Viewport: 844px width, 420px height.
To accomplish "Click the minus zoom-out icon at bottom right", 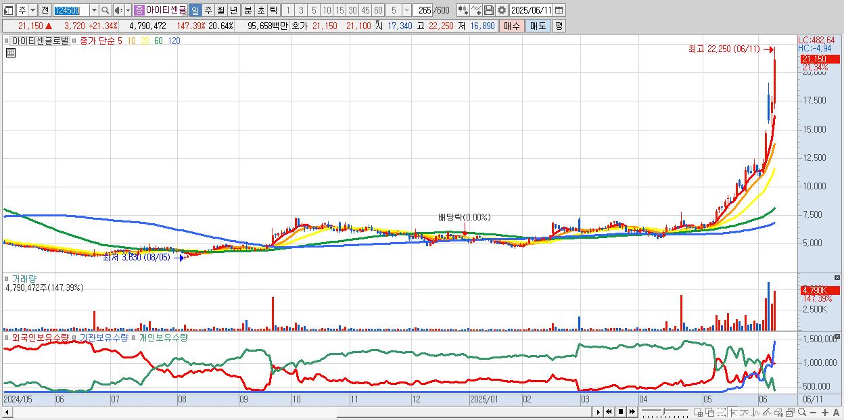I will point(814,412).
